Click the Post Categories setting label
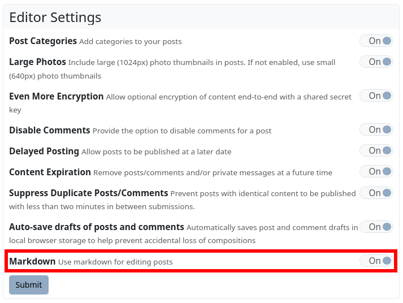403x303 pixels. [43, 41]
